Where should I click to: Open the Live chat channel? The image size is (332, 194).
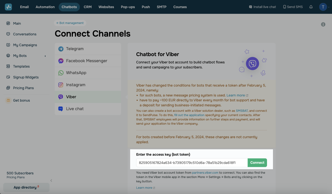75,109
